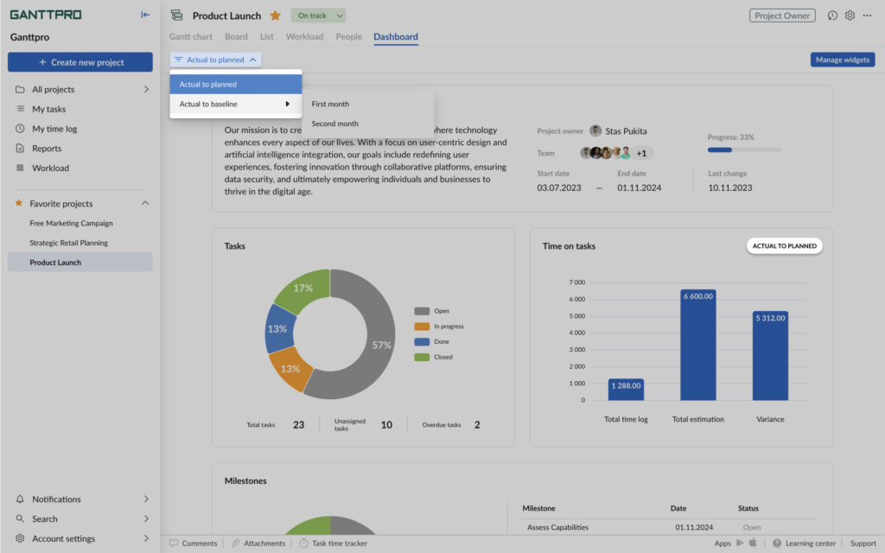The image size is (885, 553).
Task: Expand the All projects list
Action: pos(145,90)
